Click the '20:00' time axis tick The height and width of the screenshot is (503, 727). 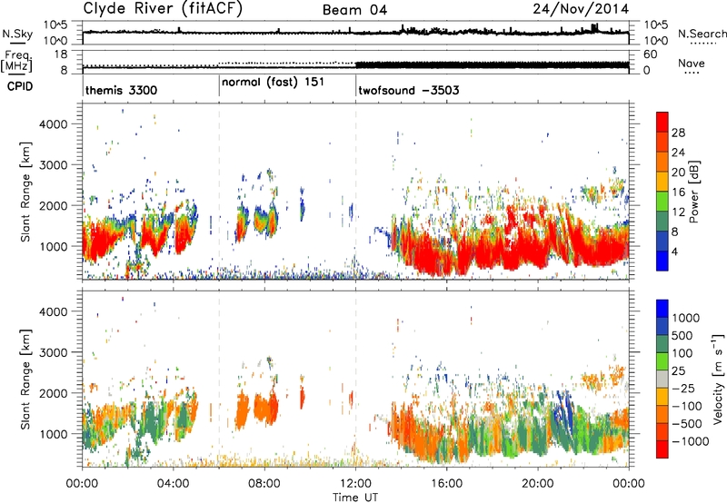tap(537, 484)
